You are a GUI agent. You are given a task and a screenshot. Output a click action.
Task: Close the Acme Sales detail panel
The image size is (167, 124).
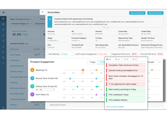point(42,12)
